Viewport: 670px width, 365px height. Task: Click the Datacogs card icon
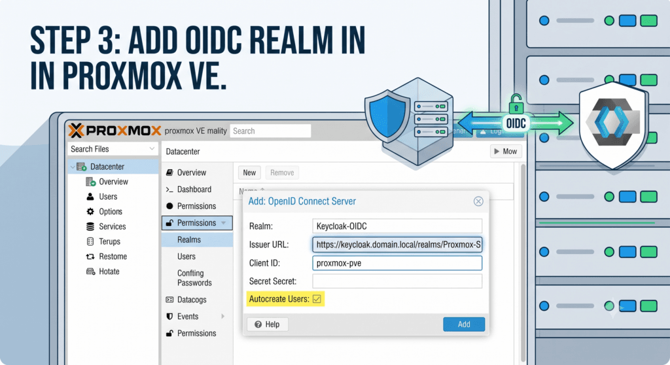coord(169,300)
